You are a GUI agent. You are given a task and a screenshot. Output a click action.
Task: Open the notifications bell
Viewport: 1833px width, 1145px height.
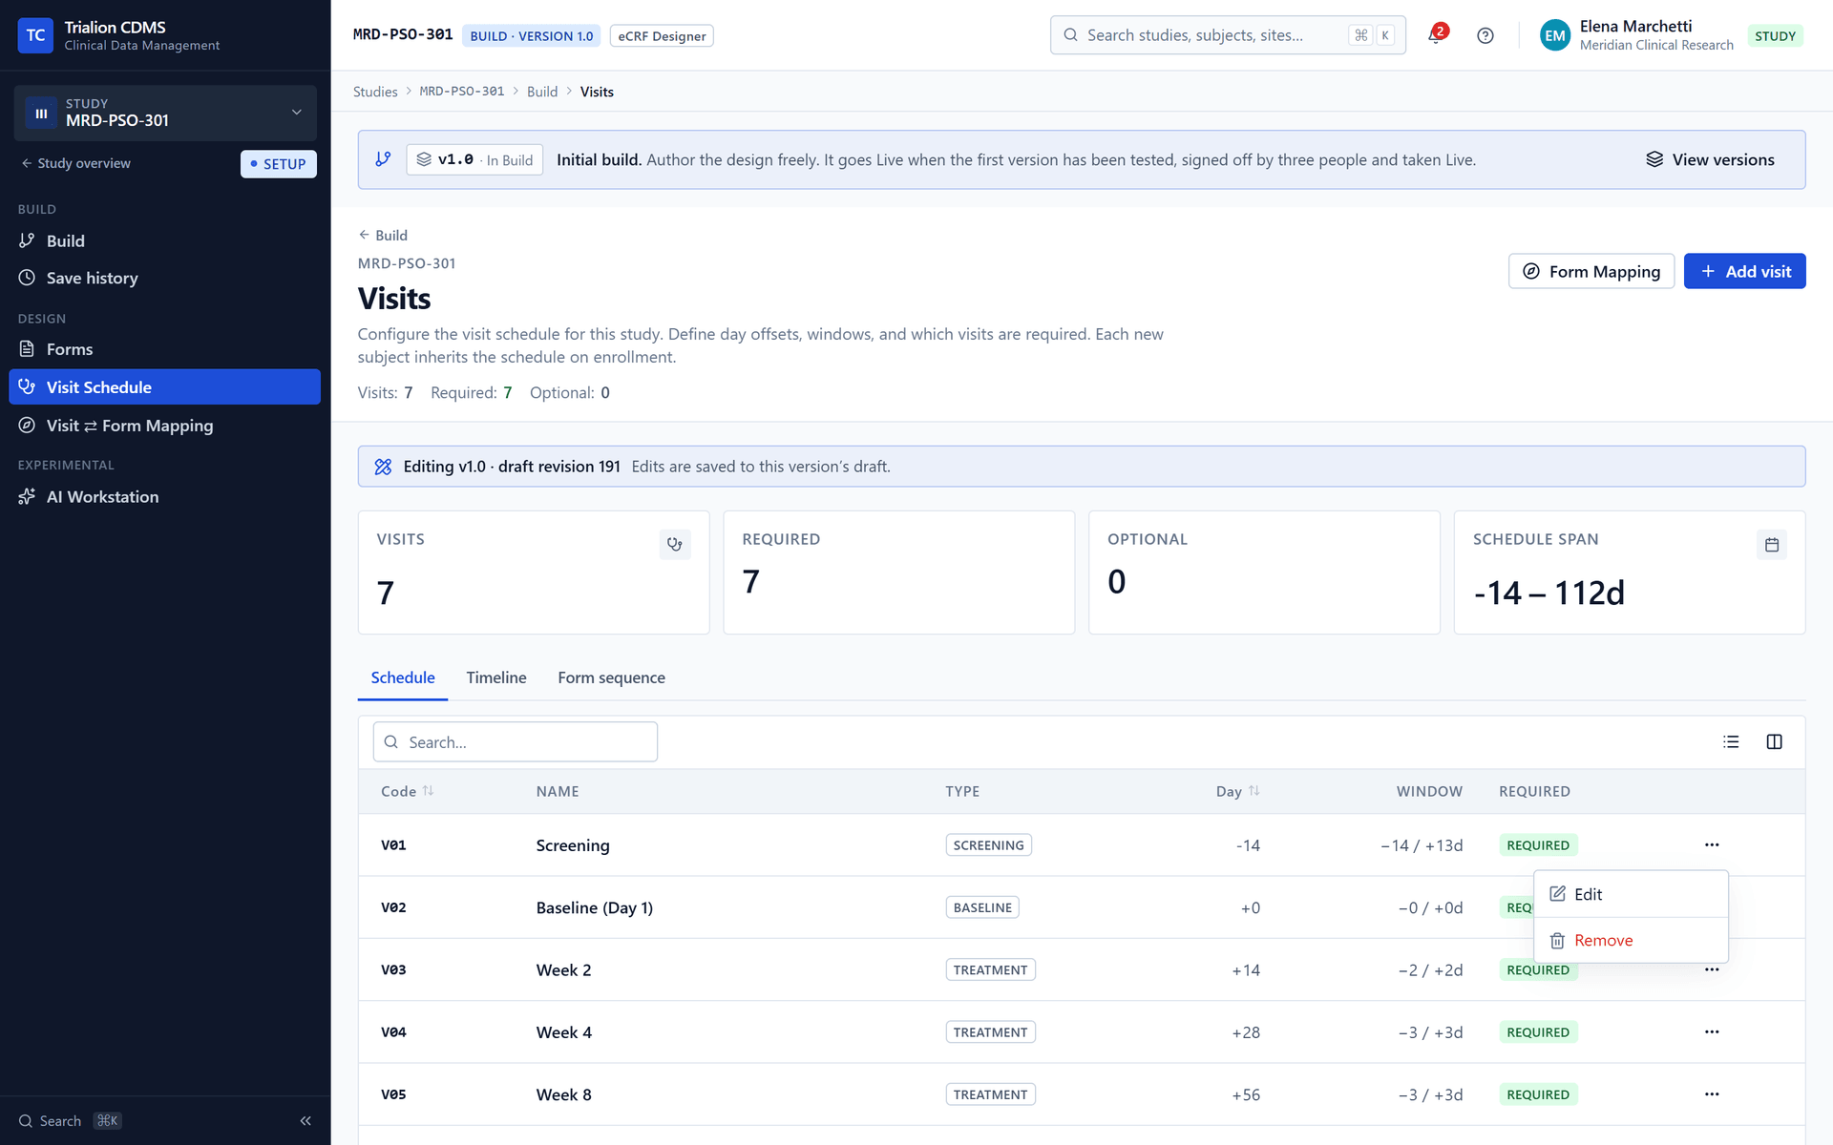pyautogui.click(x=1436, y=35)
